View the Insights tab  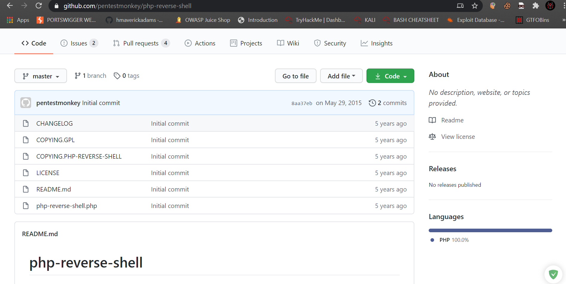[376, 43]
